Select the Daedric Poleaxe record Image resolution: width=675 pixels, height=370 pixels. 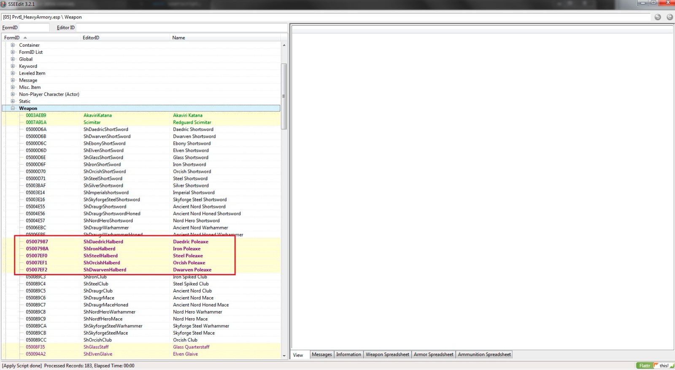(190, 242)
